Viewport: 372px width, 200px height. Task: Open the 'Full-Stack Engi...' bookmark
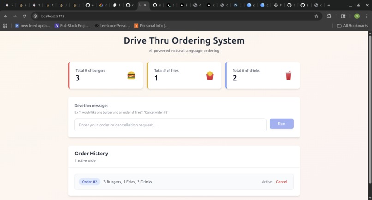point(72,26)
